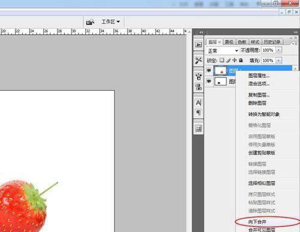Choose 向下合并 from context menu

[x=257, y=222]
